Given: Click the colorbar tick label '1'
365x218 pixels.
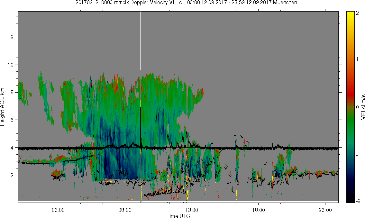Looking at the screenshot, I should 357,59.
